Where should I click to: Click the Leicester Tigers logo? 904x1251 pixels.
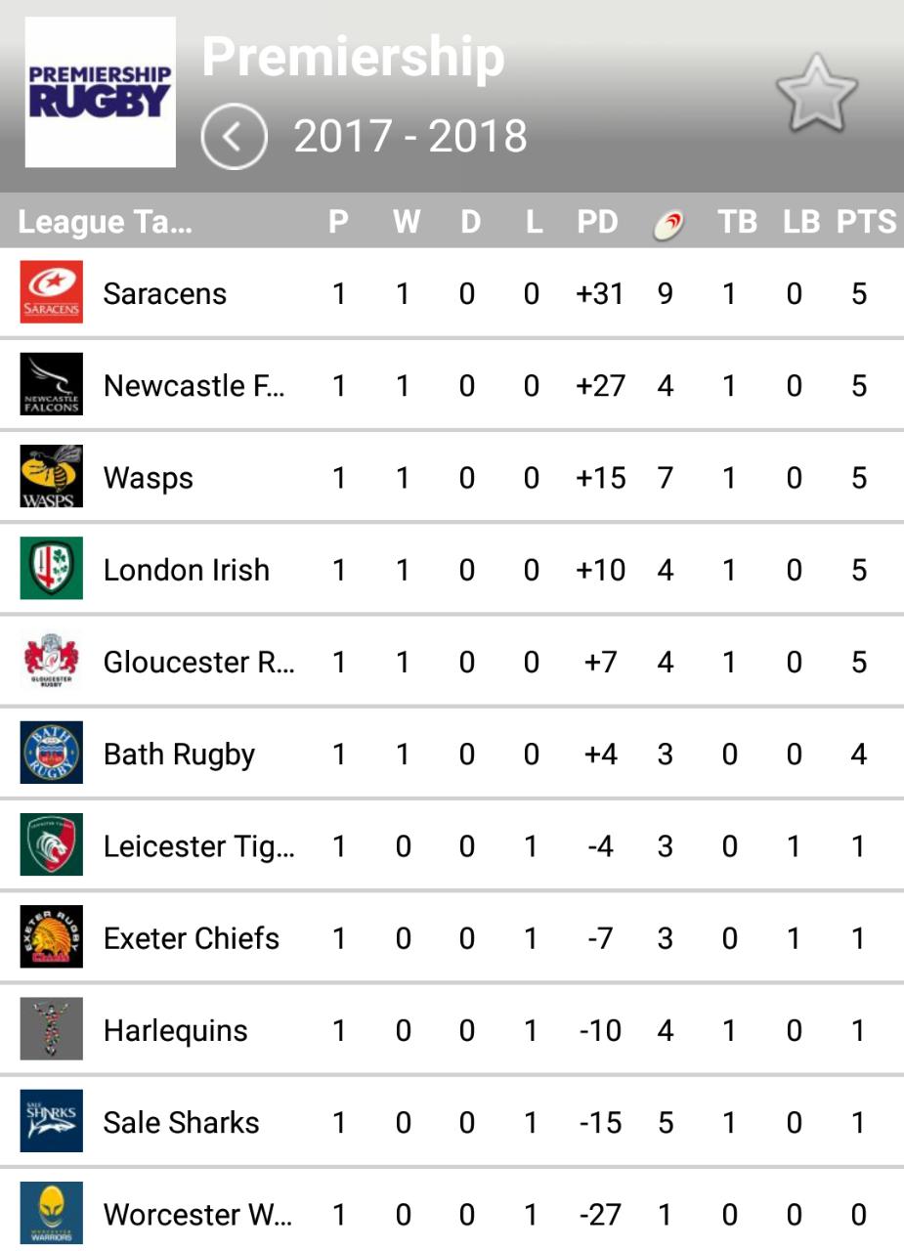[52, 845]
